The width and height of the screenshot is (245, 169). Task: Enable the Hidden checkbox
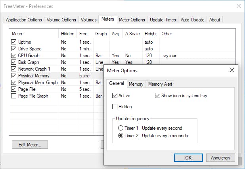pos(115,107)
